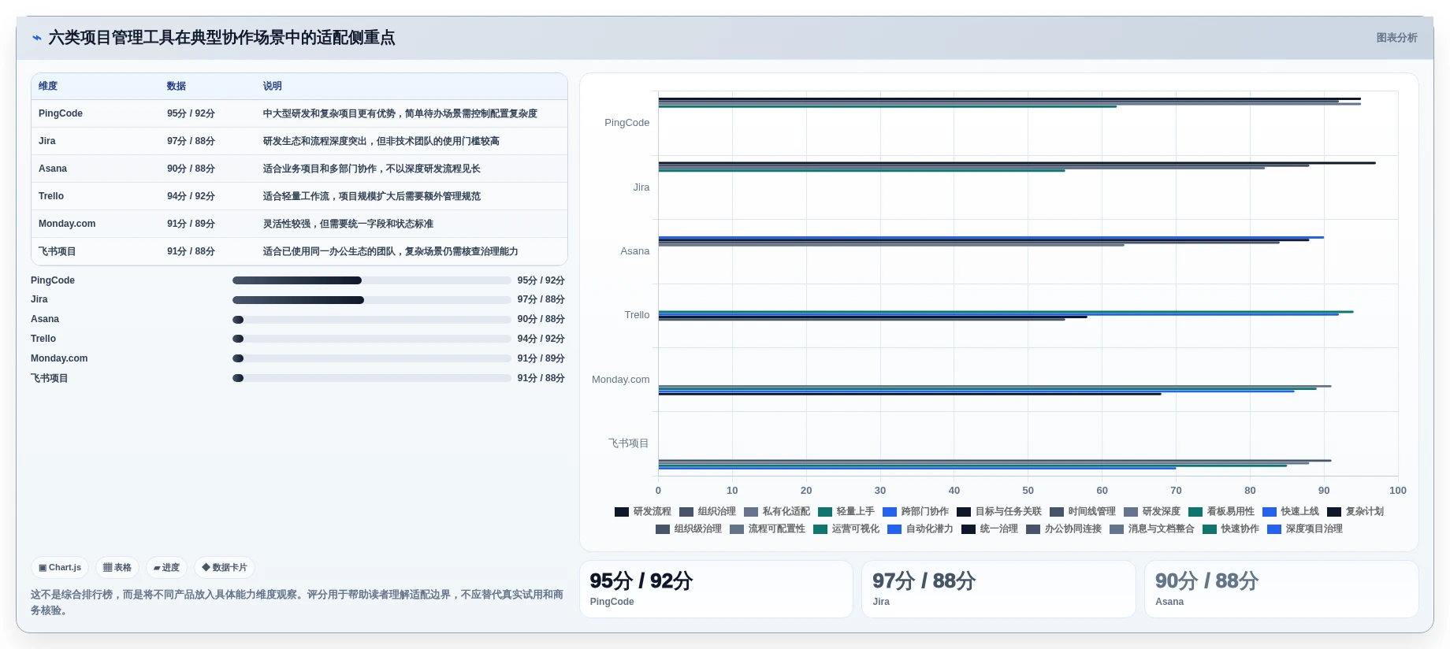Click the Asana progress bar
Image resolution: width=1450 pixels, height=649 pixels.
372,320
